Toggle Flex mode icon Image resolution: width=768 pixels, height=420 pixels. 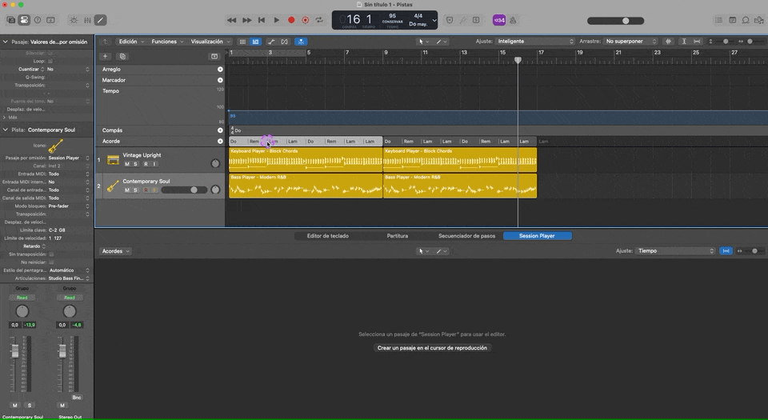point(285,42)
